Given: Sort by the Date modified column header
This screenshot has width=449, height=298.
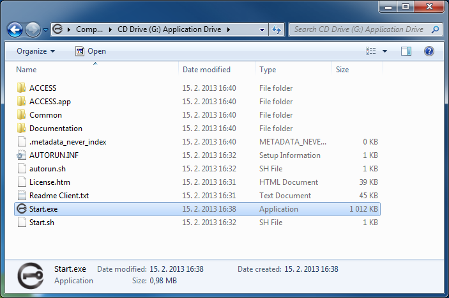Looking at the screenshot, I should pos(206,70).
